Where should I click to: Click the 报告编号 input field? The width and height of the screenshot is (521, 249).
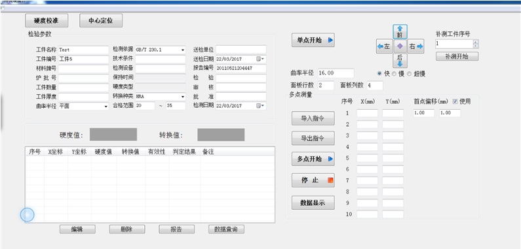tap(241, 69)
